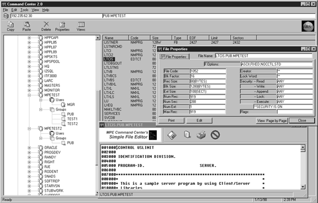The width and height of the screenshot is (318, 203).
Task: Click the Copy toolbar icon
Action: pyautogui.click(x=10, y=24)
